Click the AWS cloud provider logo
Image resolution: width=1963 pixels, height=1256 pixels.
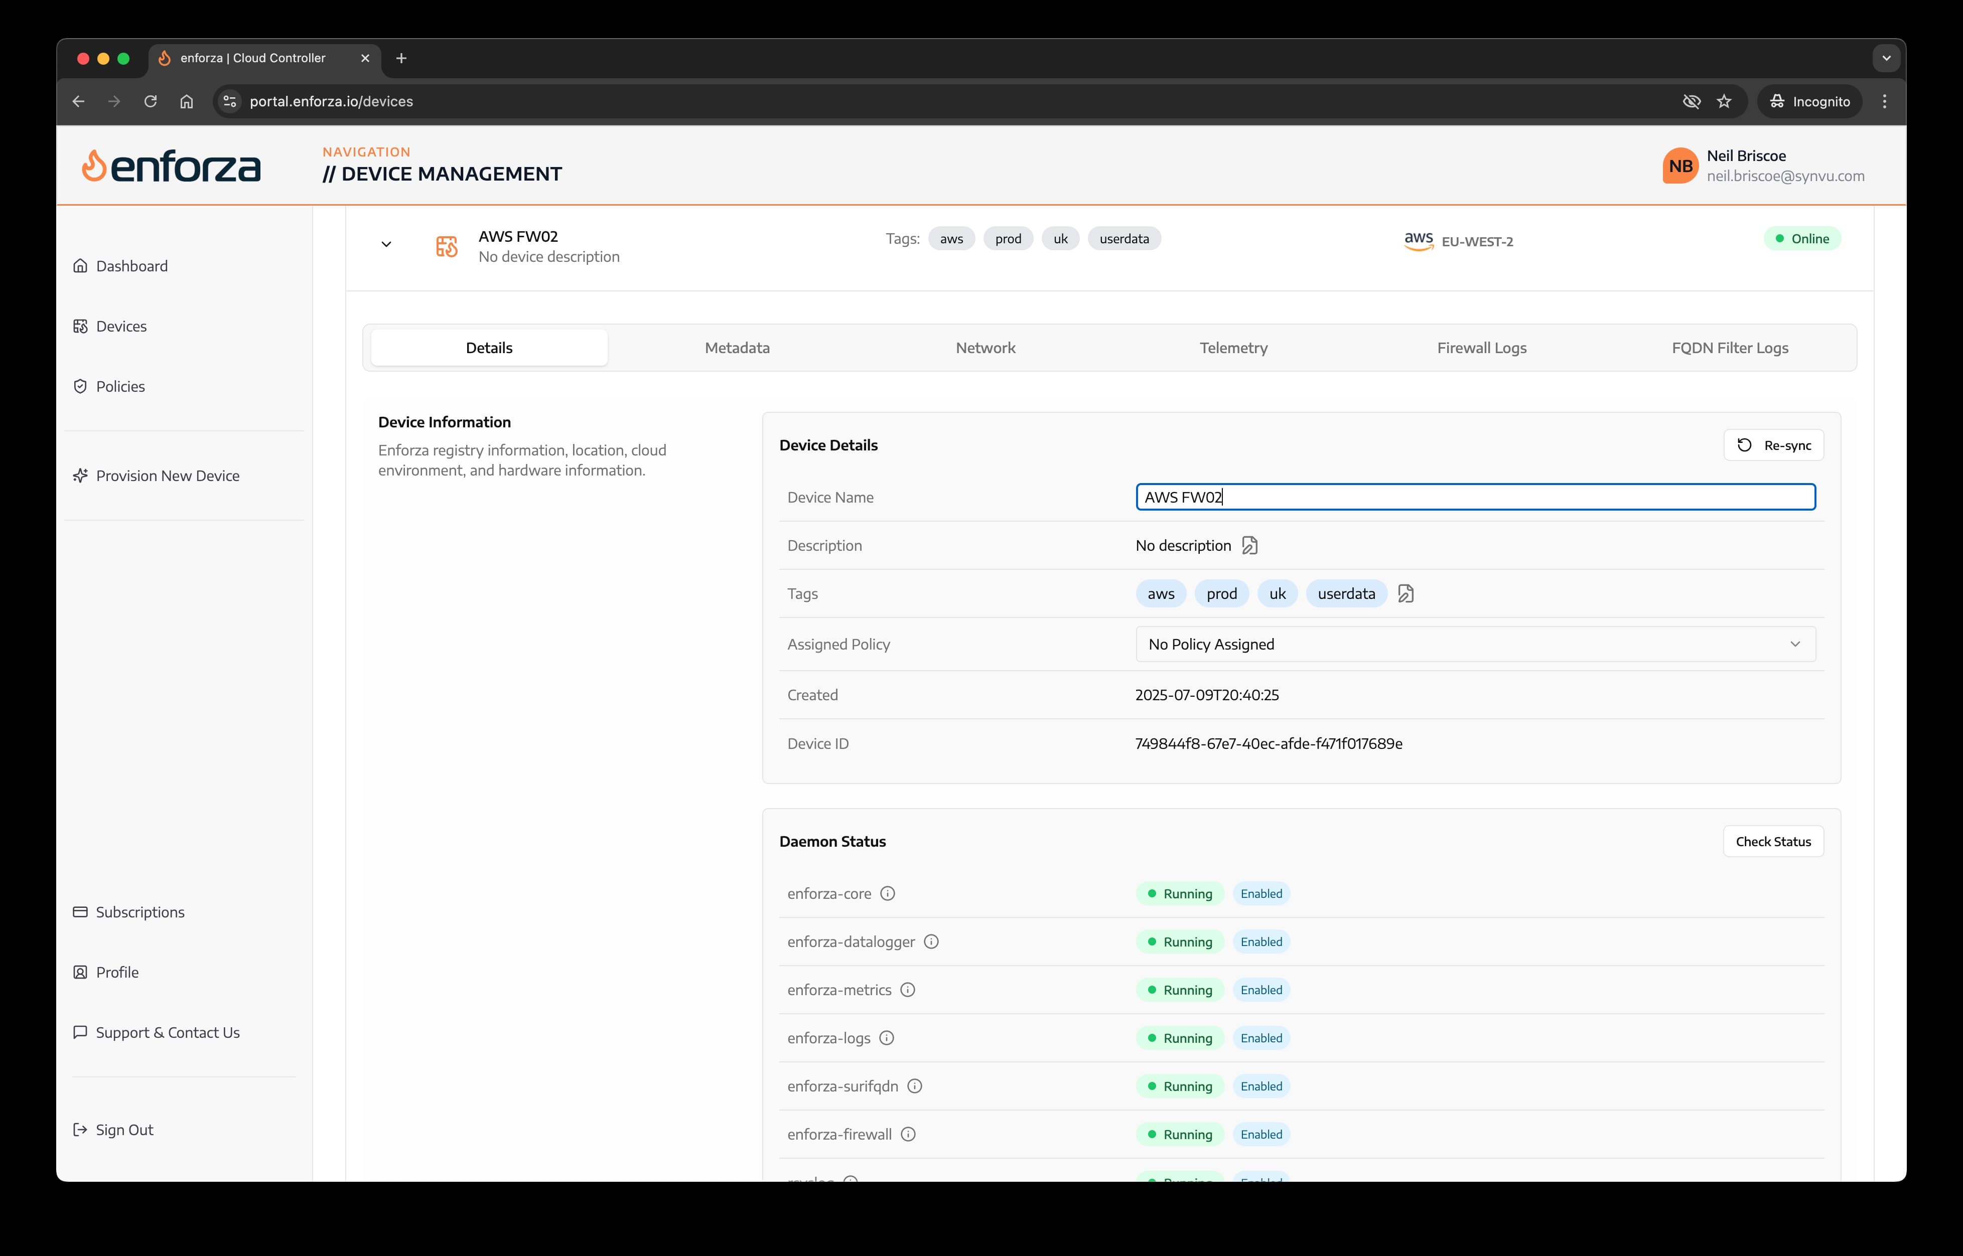point(1419,241)
